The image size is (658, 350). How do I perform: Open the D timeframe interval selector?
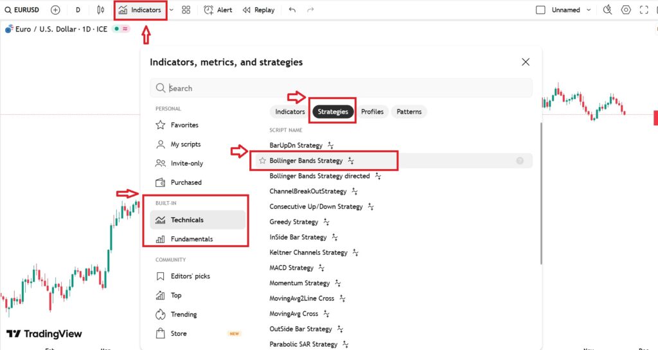[78, 10]
